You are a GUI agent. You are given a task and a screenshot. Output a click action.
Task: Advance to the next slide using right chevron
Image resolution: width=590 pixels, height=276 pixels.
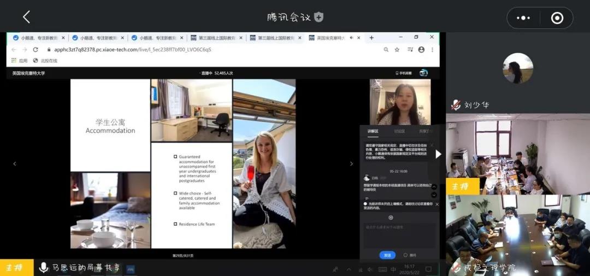351,163
